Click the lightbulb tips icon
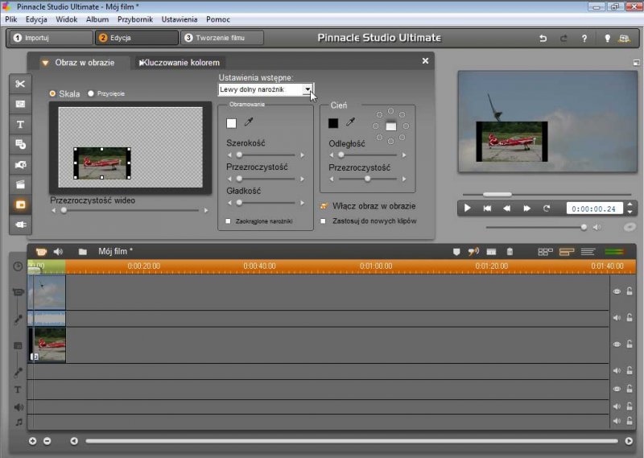The width and height of the screenshot is (644, 458). click(x=607, y=38)
